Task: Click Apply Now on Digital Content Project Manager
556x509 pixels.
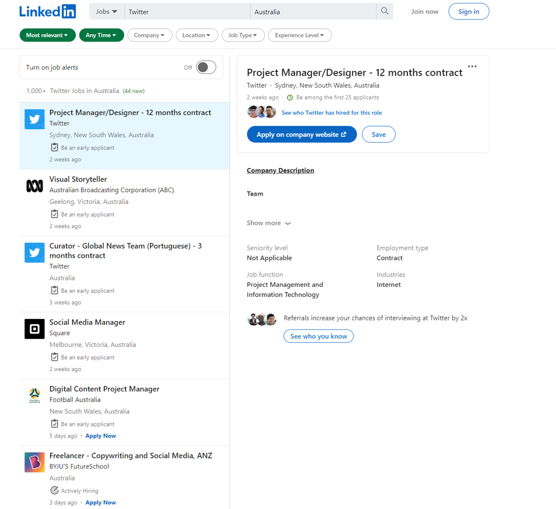Action: [101, 436]
